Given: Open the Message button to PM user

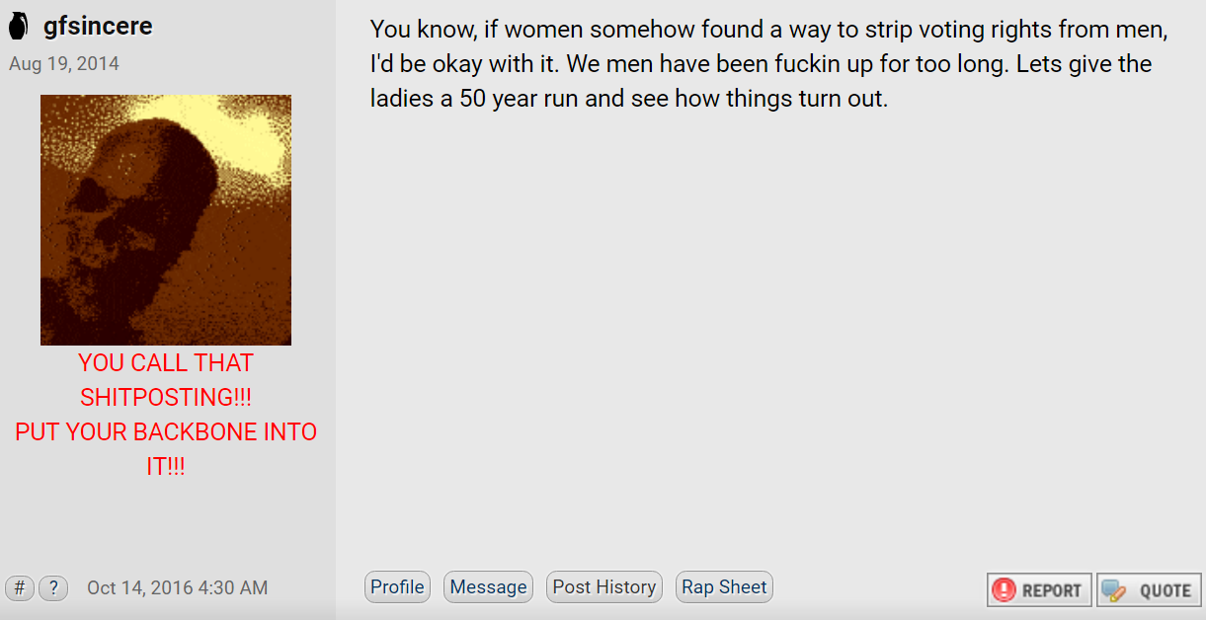Looking at the screenshot, I should point(488,587).
